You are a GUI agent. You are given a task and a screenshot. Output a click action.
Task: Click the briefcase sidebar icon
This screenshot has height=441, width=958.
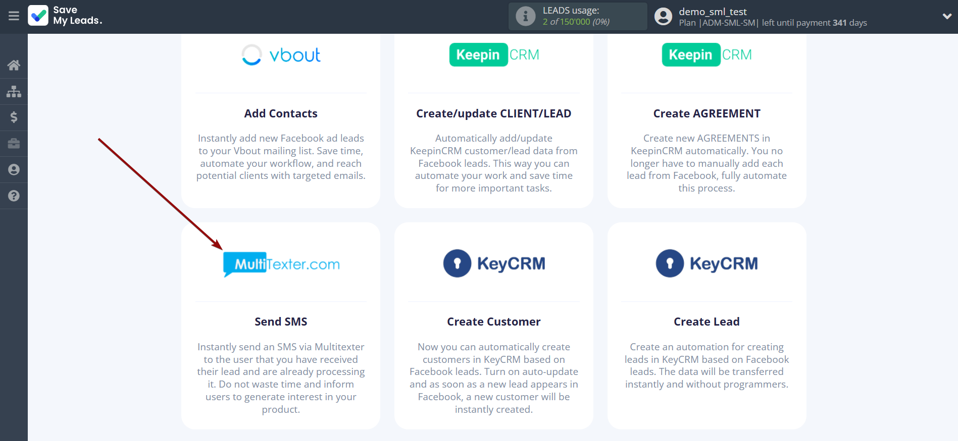point(14,144)
